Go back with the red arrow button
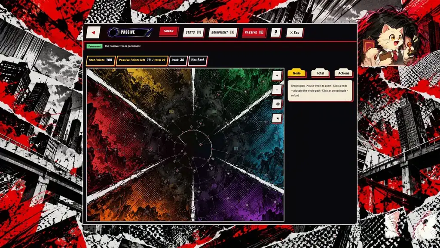 [x=93, y=33]
